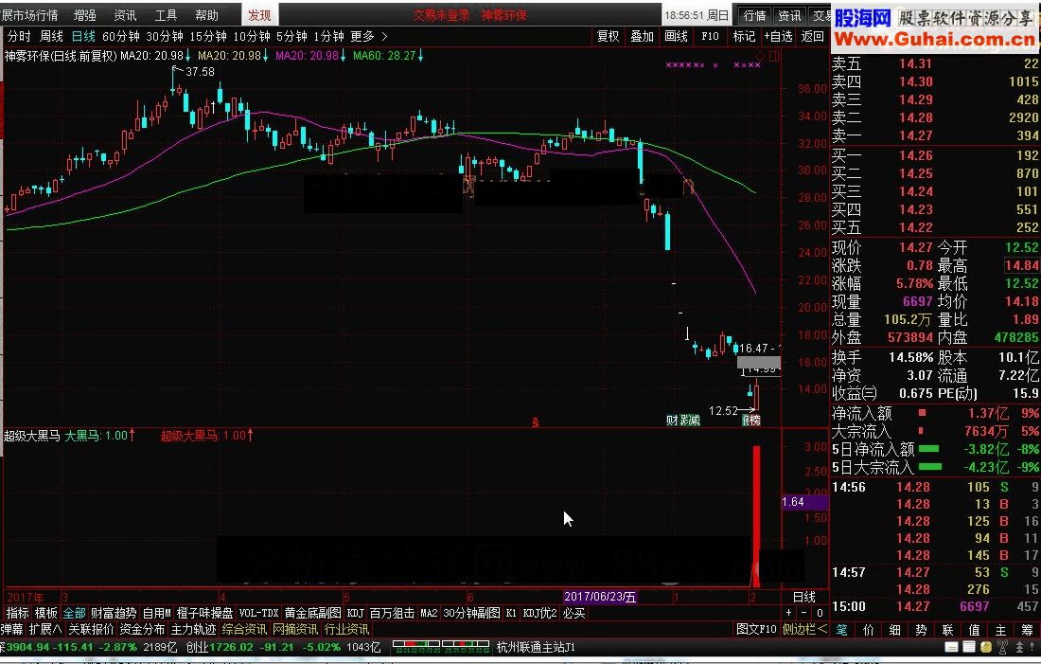
Task: Click the signal antenna icon in status bar
Action: click(x=1002, y=647)
